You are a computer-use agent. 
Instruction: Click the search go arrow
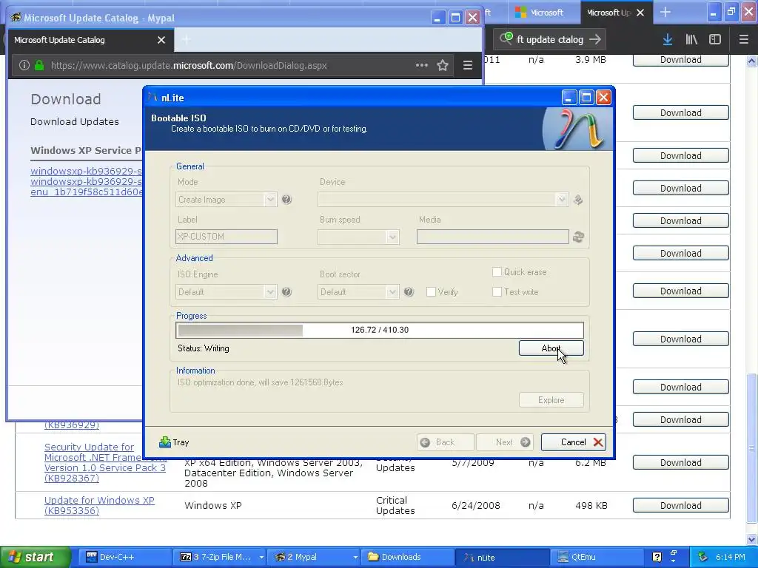[595, 40]
